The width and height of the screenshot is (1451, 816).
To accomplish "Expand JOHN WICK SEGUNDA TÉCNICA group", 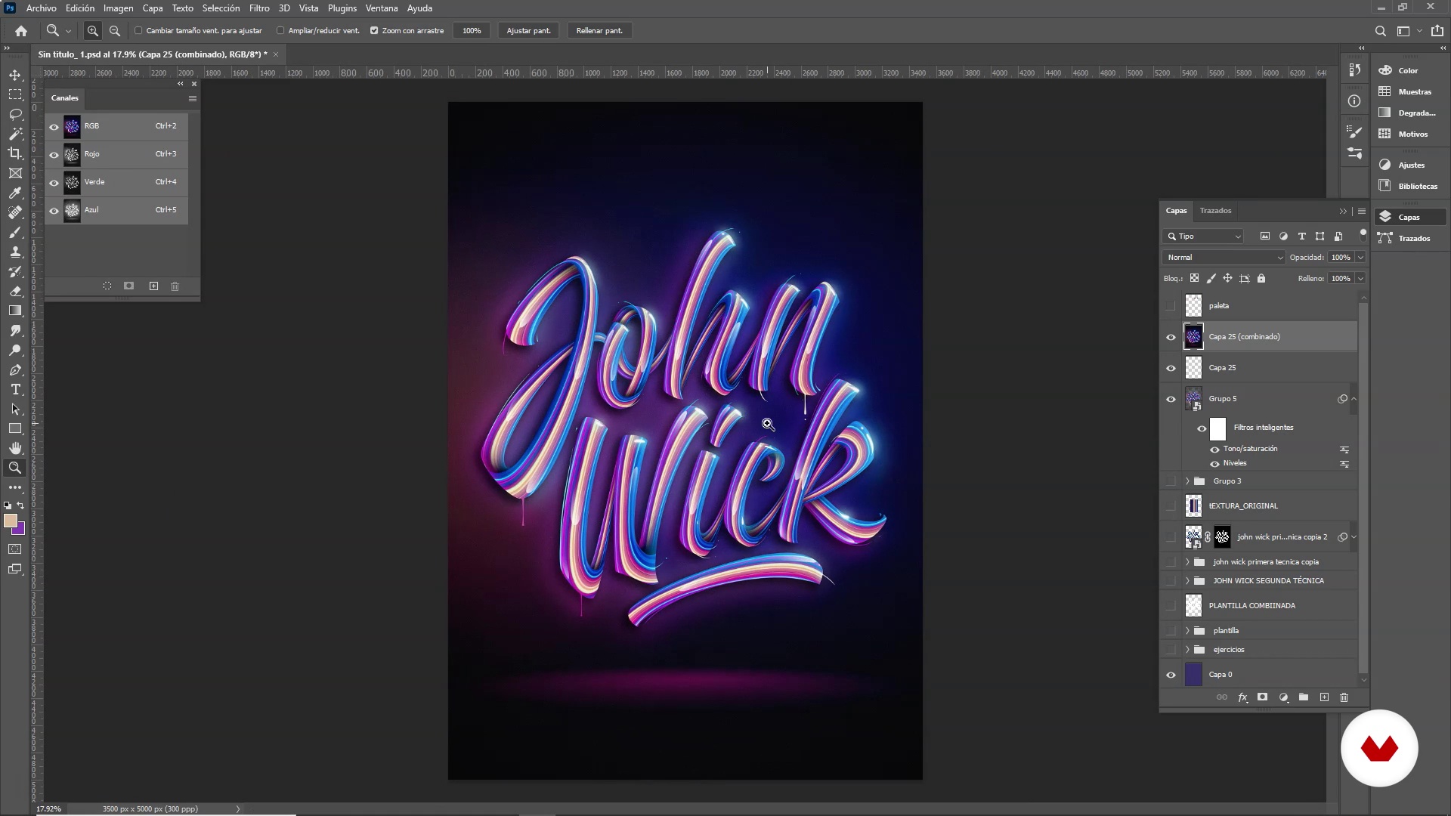I will (1187, 581).
